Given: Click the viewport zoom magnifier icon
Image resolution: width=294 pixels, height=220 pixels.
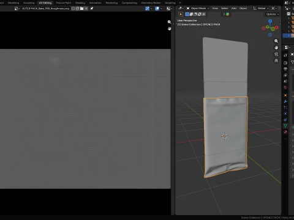Looking at the screenshot, I should point(276,41).
